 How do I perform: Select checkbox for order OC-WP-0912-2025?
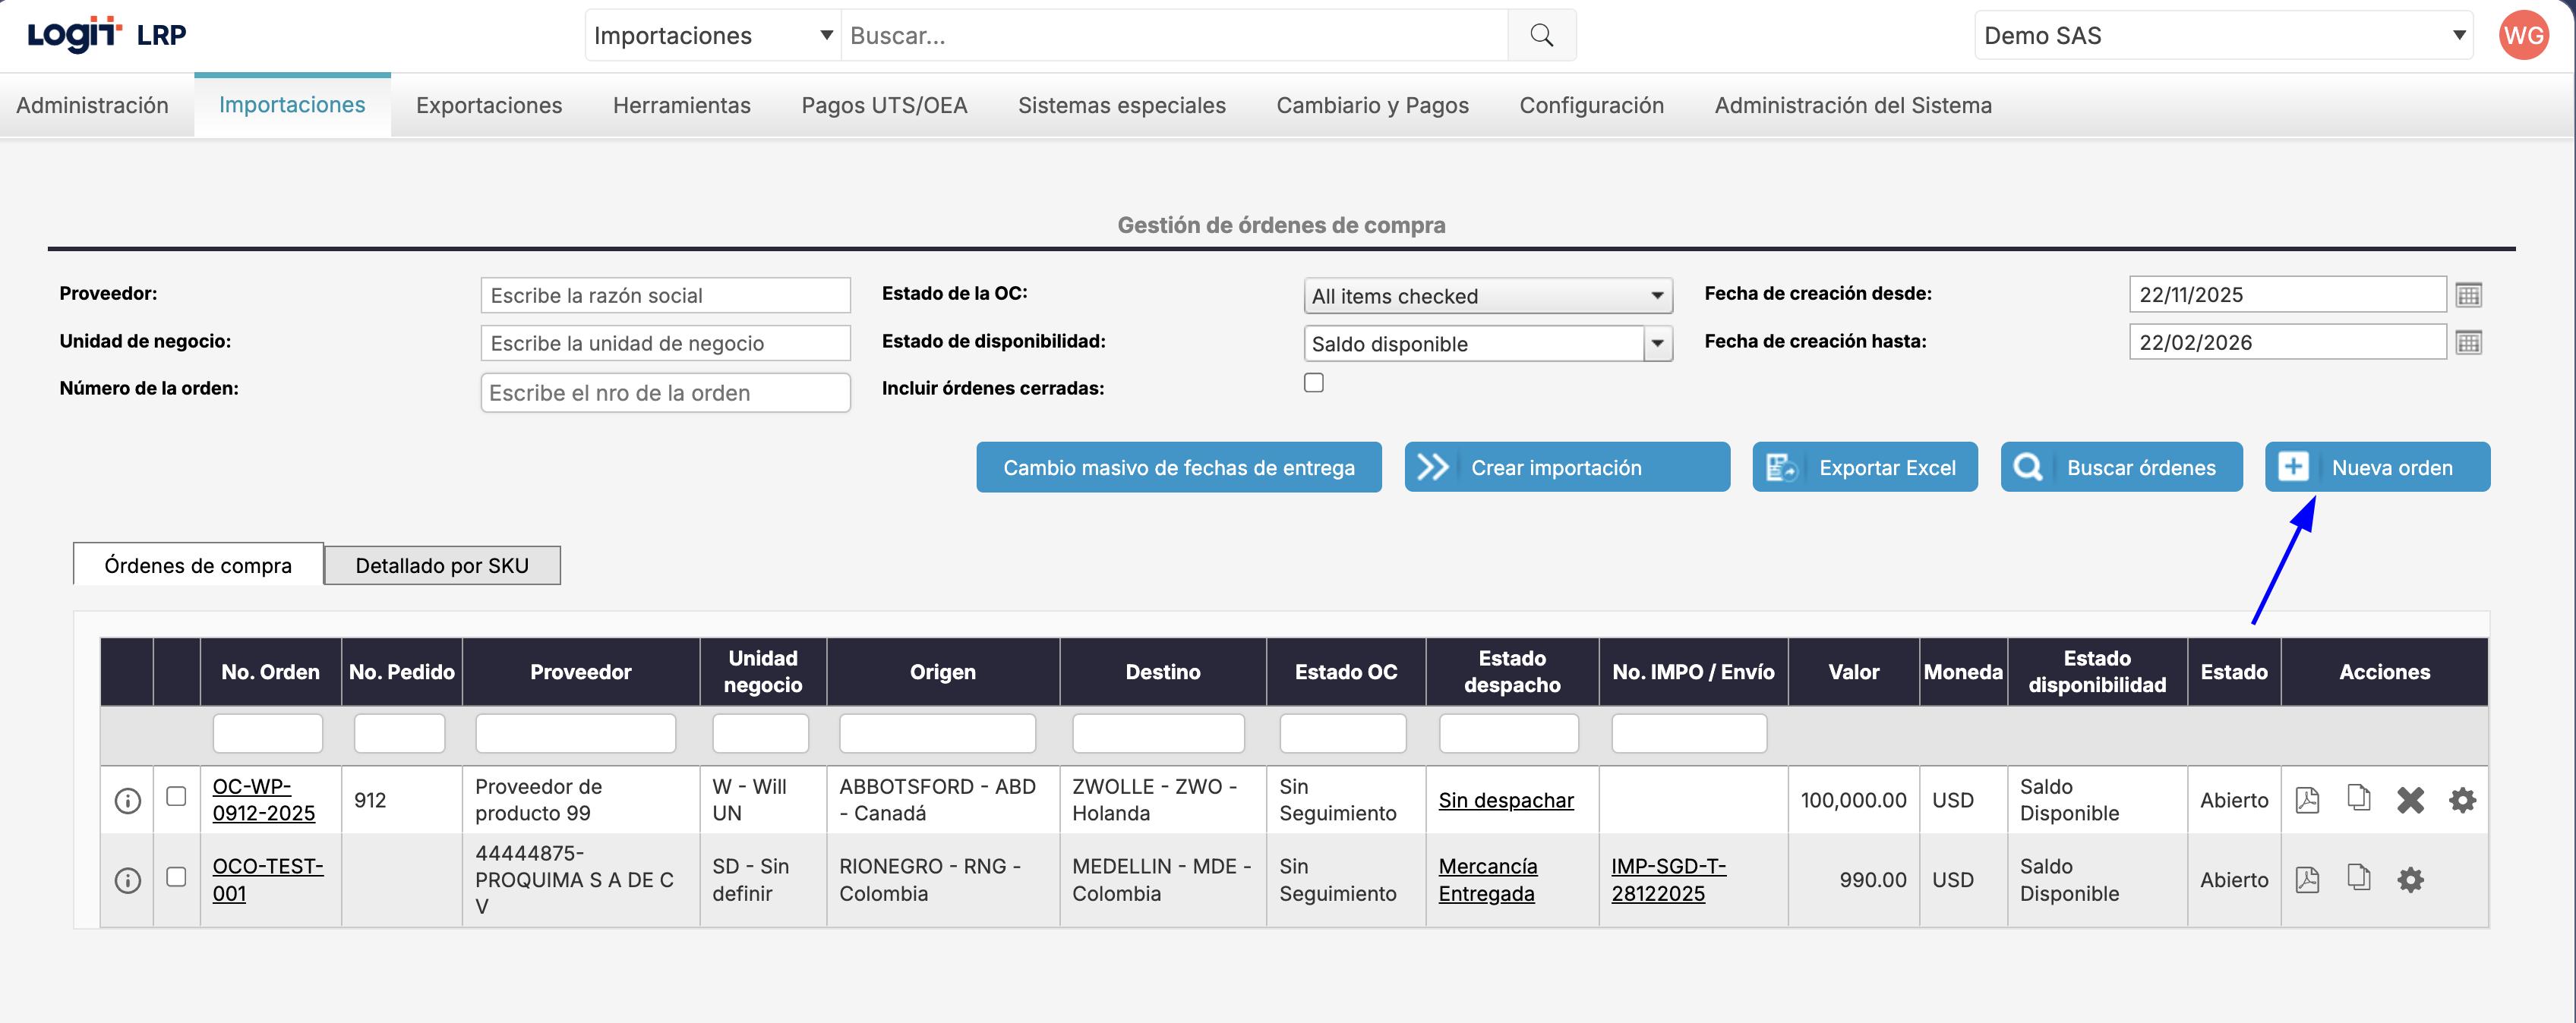(x=176, y=796)
